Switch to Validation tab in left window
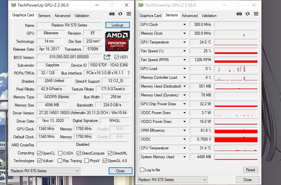 (x=82, y=16)
